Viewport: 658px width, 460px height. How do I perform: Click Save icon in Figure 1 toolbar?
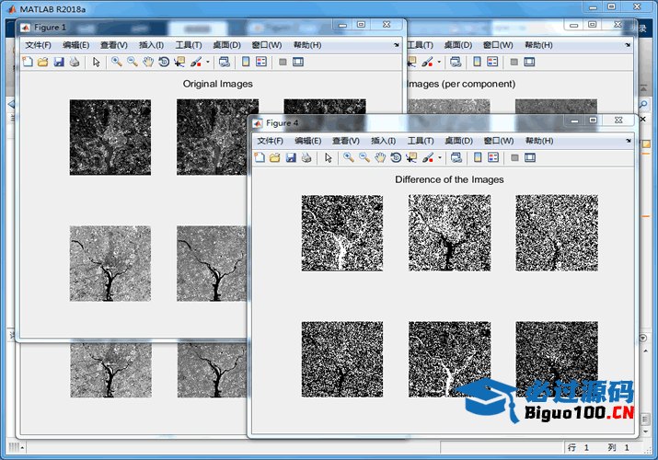click(x=59, y=63)
